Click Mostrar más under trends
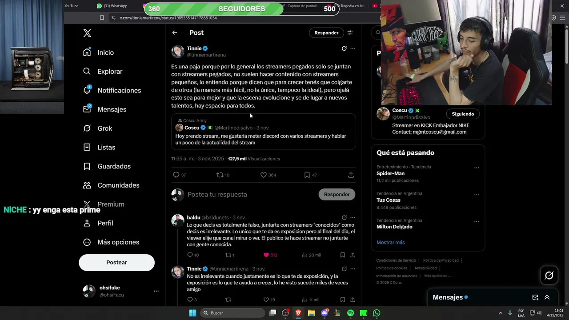569x320 pixels. coord(391,243)
